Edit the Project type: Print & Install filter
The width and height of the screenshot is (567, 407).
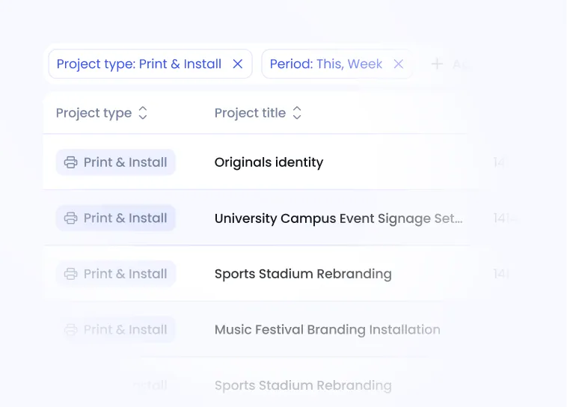(139, 64)
